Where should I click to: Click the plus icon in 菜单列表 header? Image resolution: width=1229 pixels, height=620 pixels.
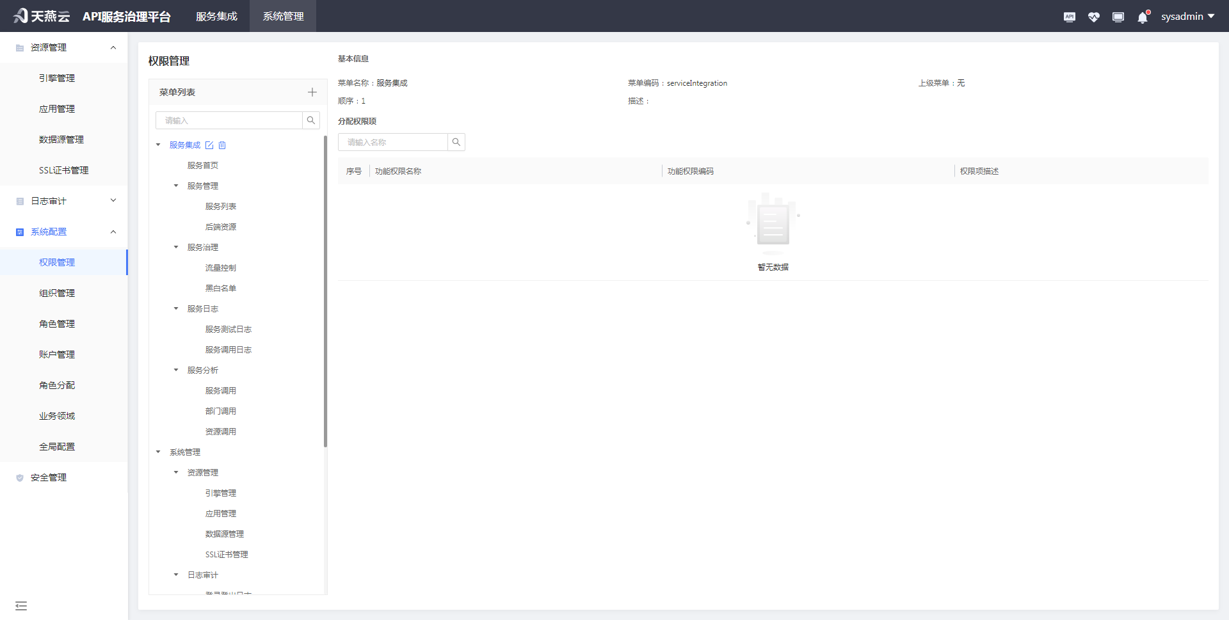tap(312, 92)
